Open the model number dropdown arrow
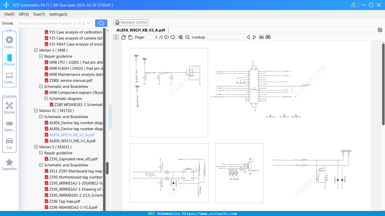Screen dimensions: 385x216 [x=88, y=23]
